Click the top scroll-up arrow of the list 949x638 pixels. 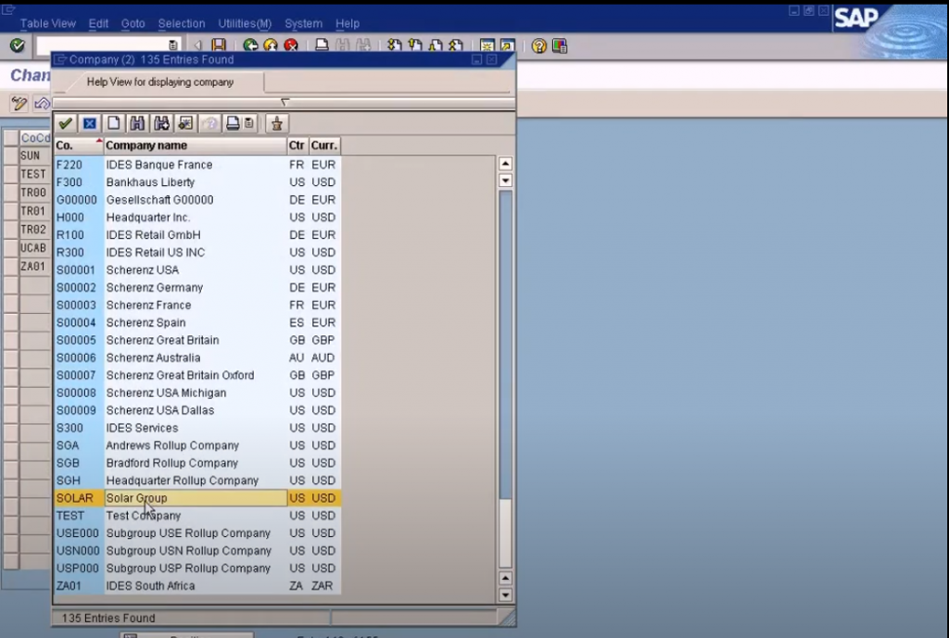[x=505, y=163]
